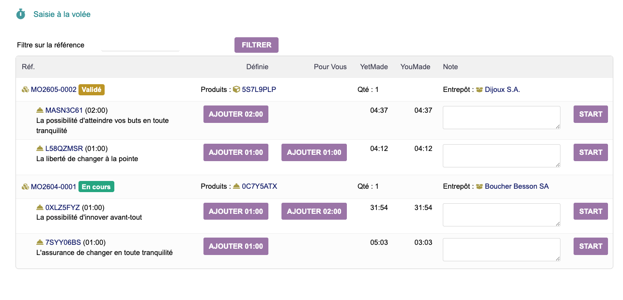Click the Réf. column header
This screenshot has height=300, width=623.
pyautogui.click(x=28, y=67)
